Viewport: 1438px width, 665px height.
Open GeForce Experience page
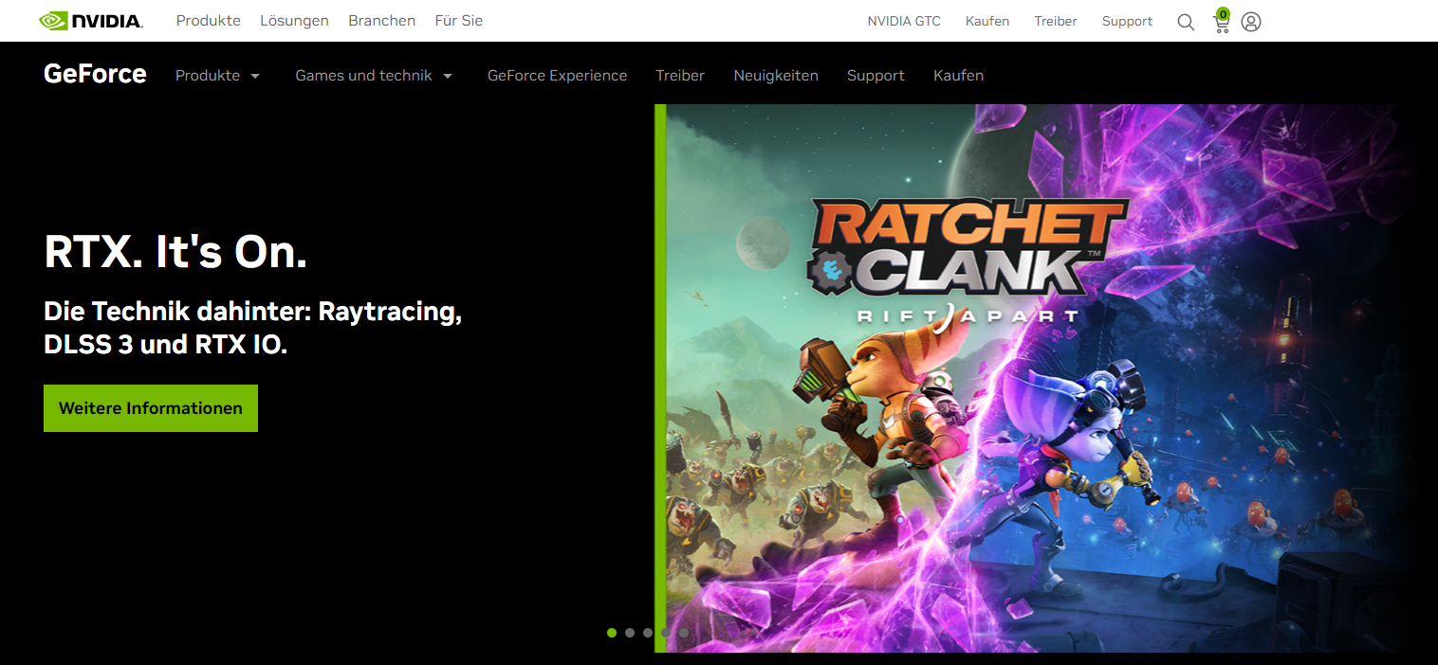point(557,76)
